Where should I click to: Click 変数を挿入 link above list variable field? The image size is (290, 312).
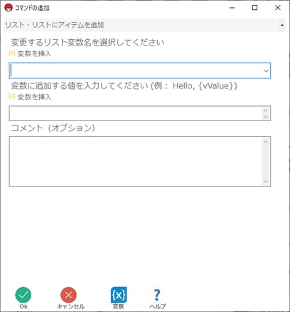pos(34,53)
